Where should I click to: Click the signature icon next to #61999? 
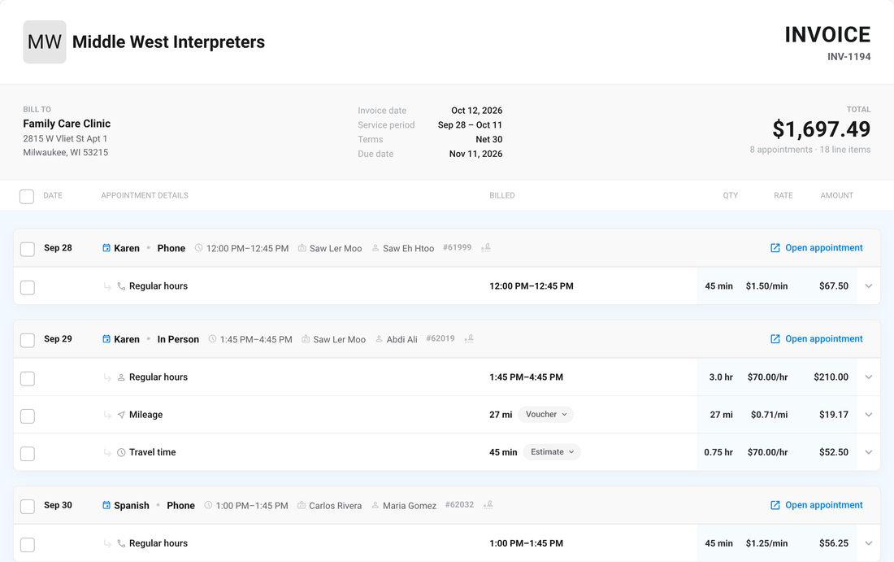tap(486, 247)
